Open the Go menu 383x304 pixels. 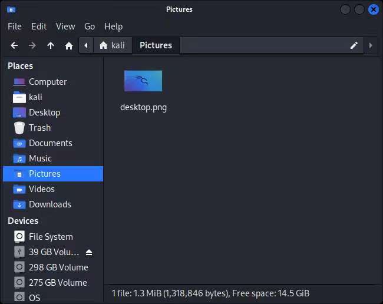(90, 27)
